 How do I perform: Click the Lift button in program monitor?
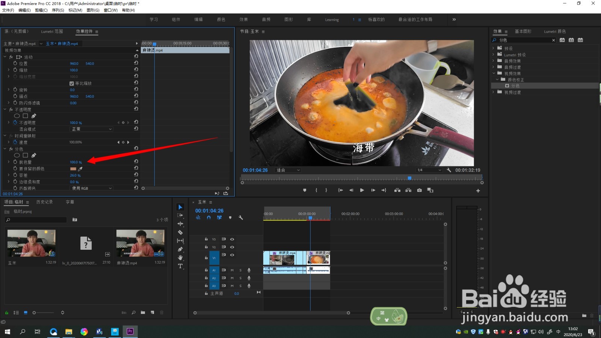[397, 190]
